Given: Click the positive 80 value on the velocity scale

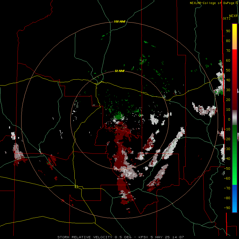Looking at the screenshot, I should coord(228,41).
